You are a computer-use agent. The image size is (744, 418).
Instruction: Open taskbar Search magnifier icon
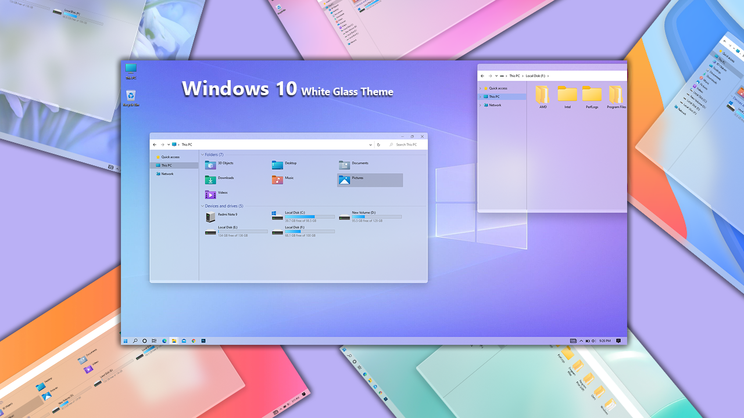click(x=135, y=341)
